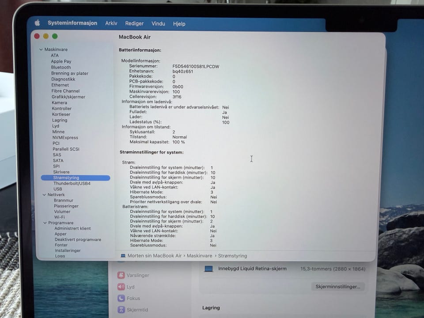Viewport: 424px width, 318px height.
Task: Select Fonter under Programvare
Action: click(x=61, y=245)
